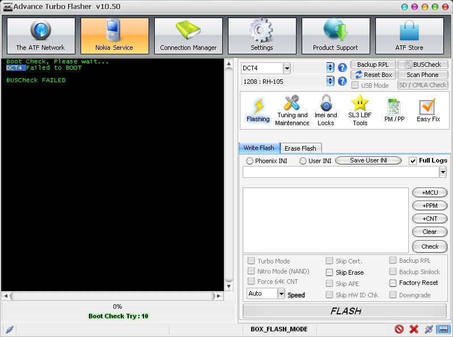The width and height of the screenshot is (453, 337).
Task: Click the app icon in title bar
Action: tap(7, 7)
